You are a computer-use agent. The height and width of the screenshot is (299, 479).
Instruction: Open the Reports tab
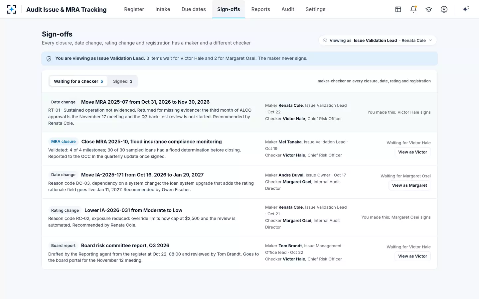(x=261, y=9)
